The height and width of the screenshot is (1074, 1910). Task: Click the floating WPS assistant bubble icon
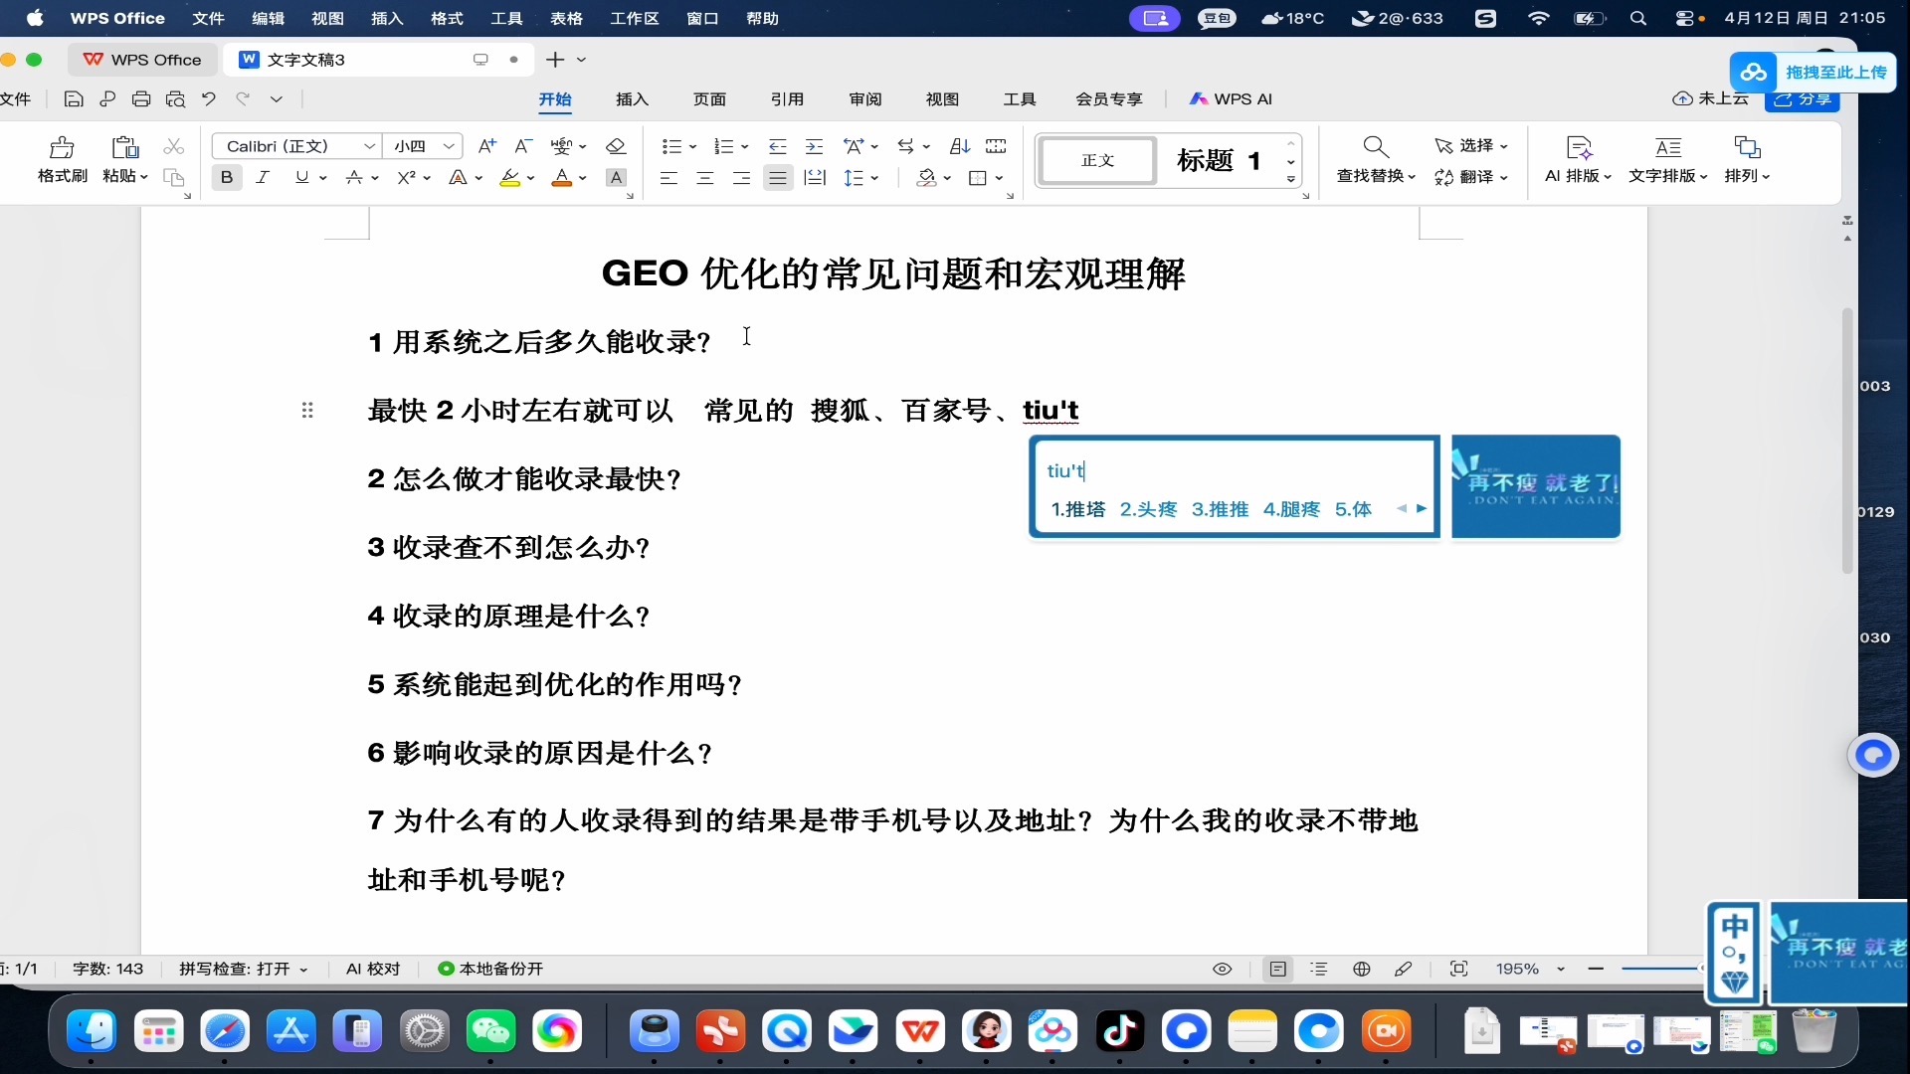pyautogui.click(x=1873, y=756)
